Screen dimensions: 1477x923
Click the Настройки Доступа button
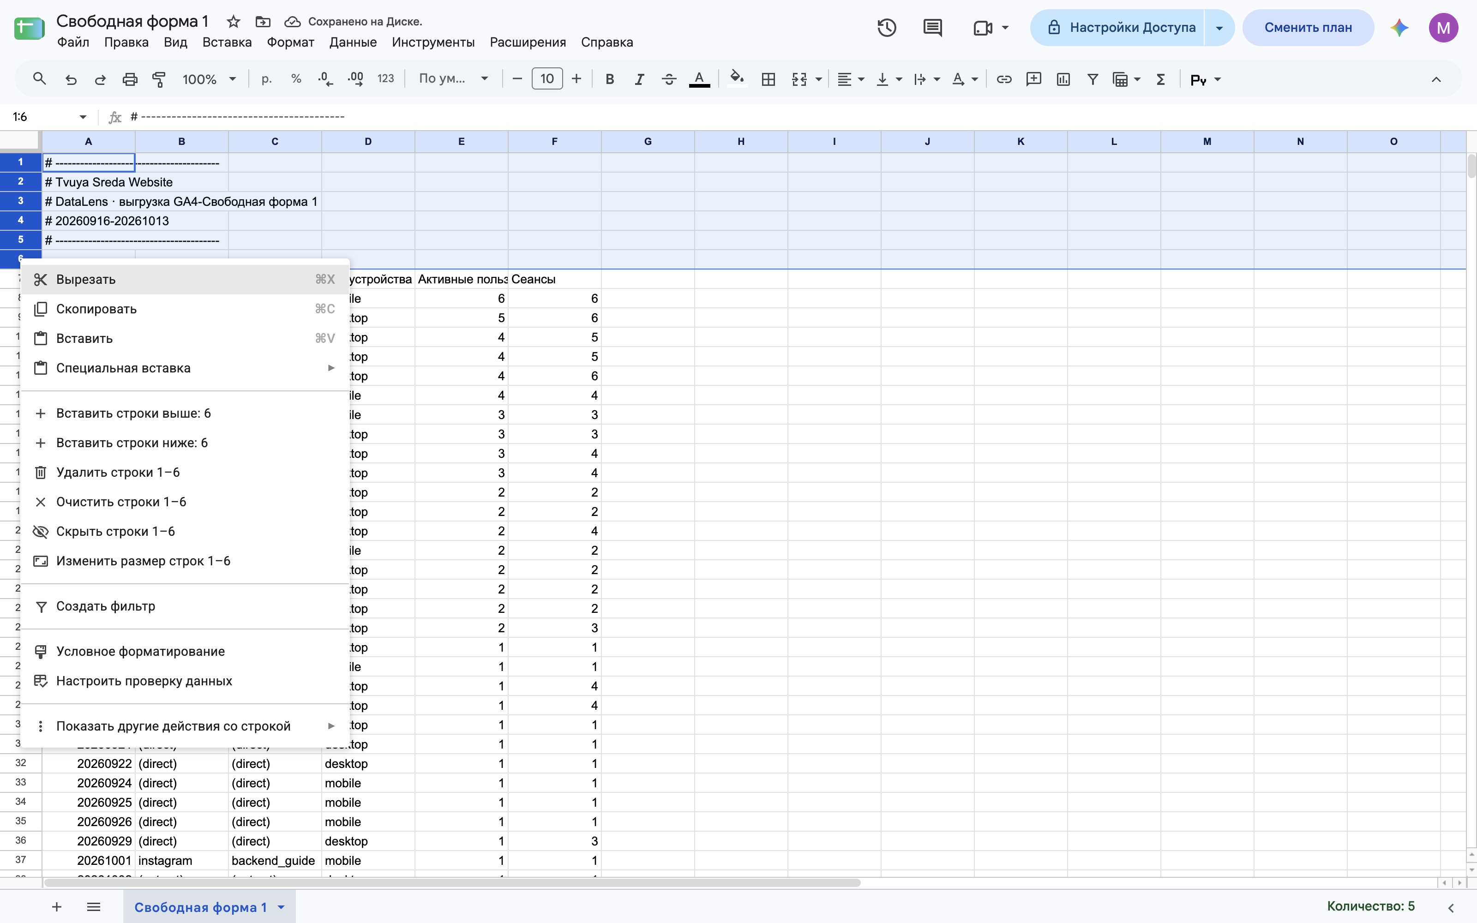pos(1117,28)
